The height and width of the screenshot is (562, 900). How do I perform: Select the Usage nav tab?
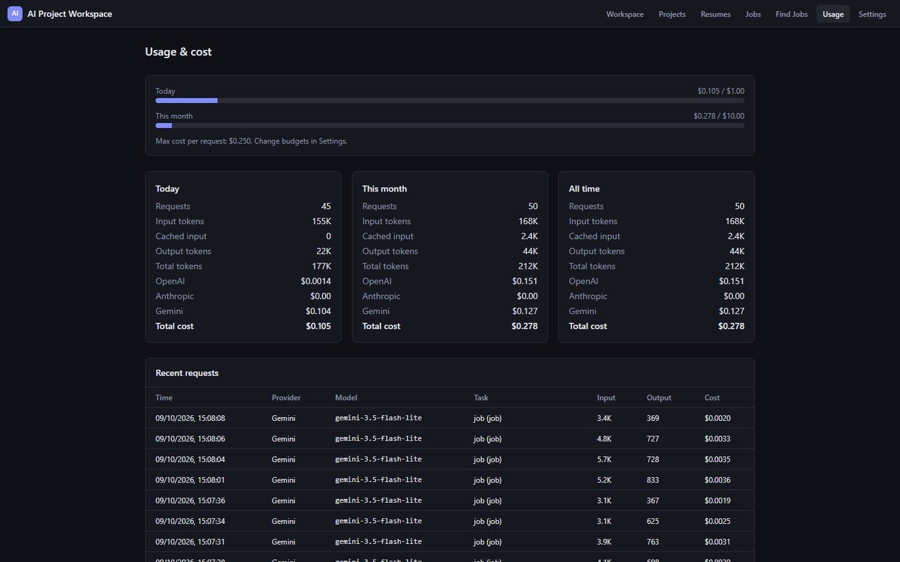(832, 14)
